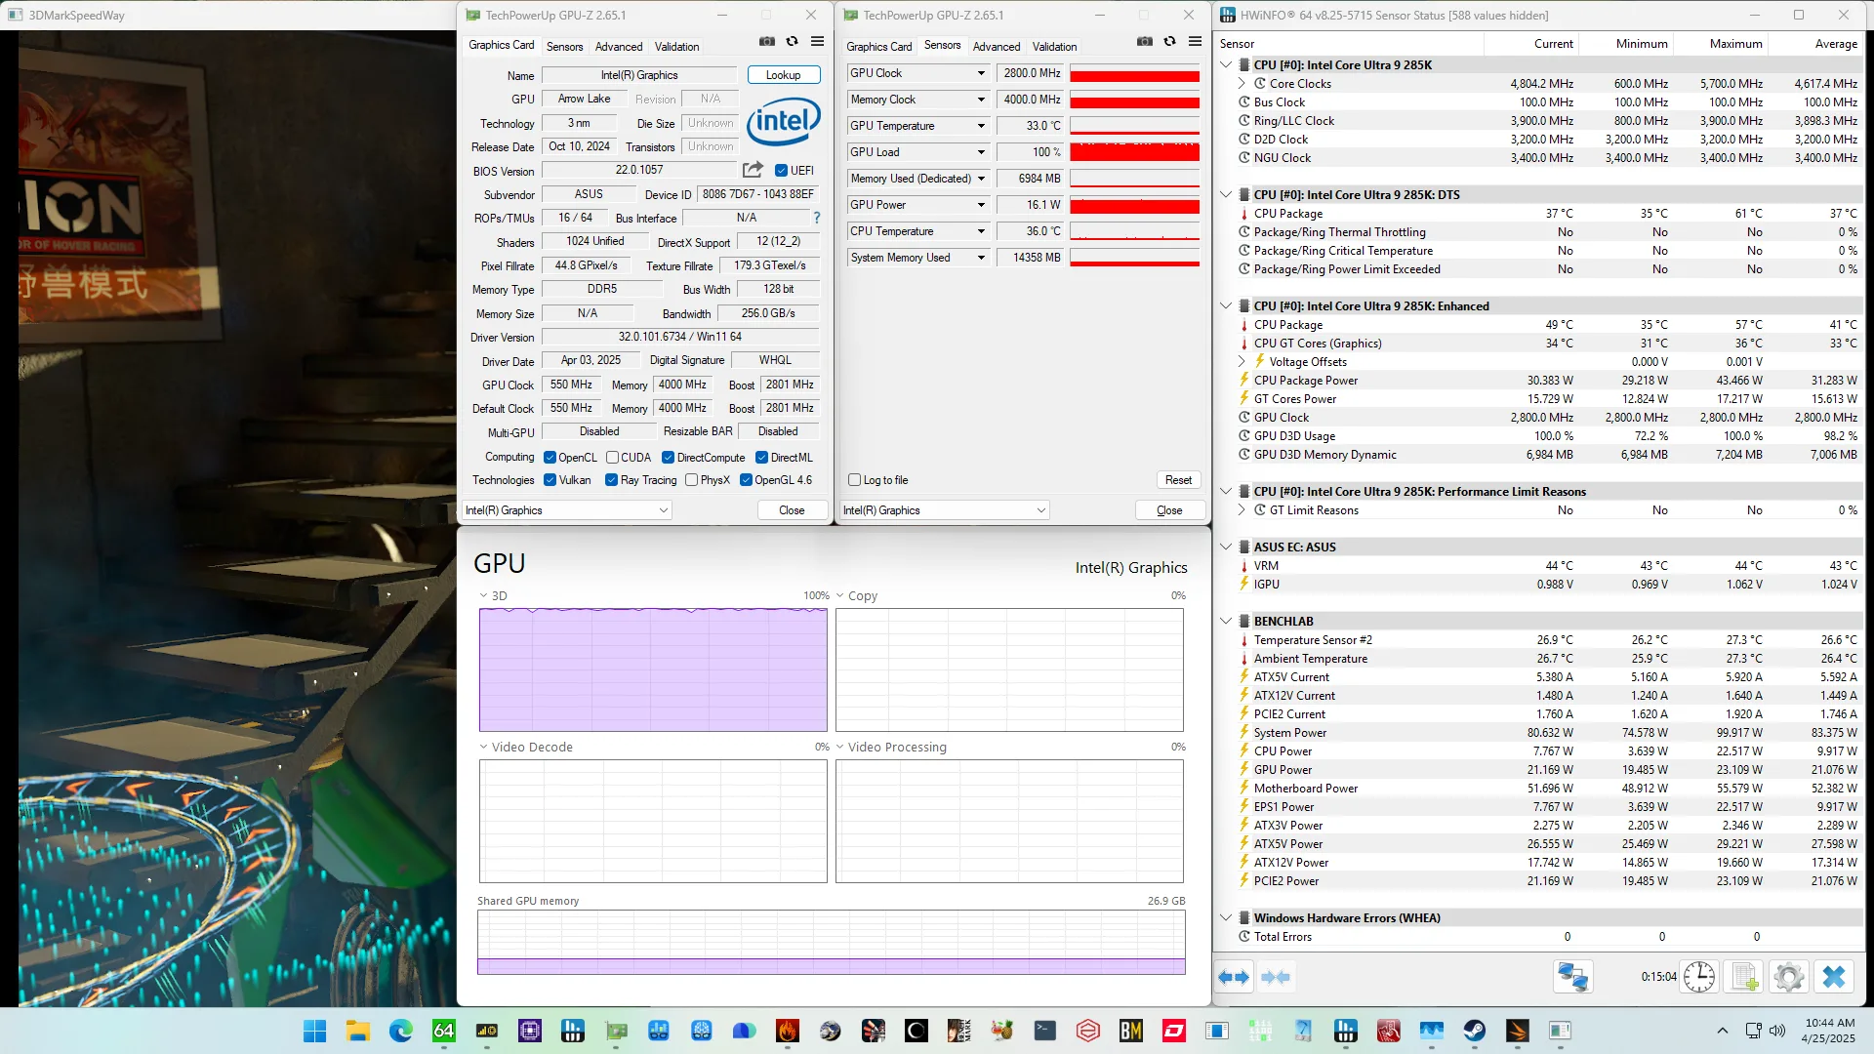Toggle the DirectML checkbox
The image size is (1874, 1054).
pos(762,458)
